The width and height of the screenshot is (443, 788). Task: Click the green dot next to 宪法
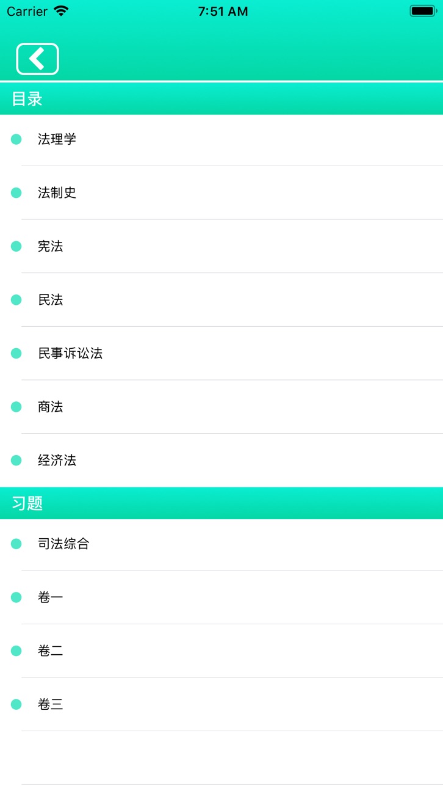[16, 246]
